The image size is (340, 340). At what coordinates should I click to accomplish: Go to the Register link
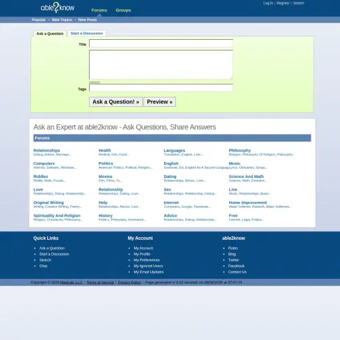click(283, 3)
